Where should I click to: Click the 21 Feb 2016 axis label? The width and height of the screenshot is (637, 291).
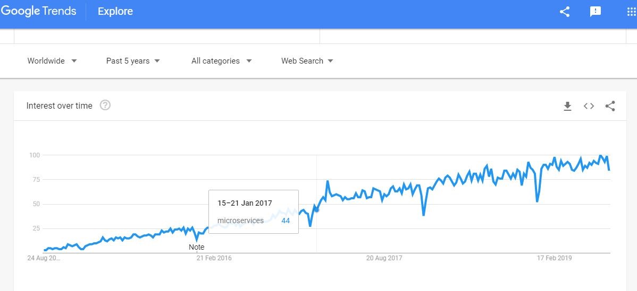click(x=214, y=258)
